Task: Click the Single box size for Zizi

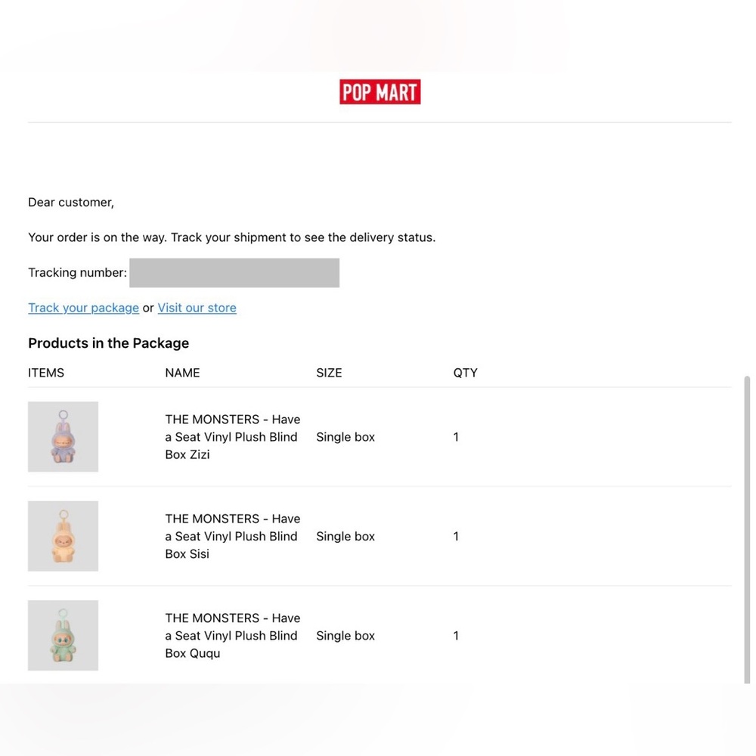Action: coord(345,437)
